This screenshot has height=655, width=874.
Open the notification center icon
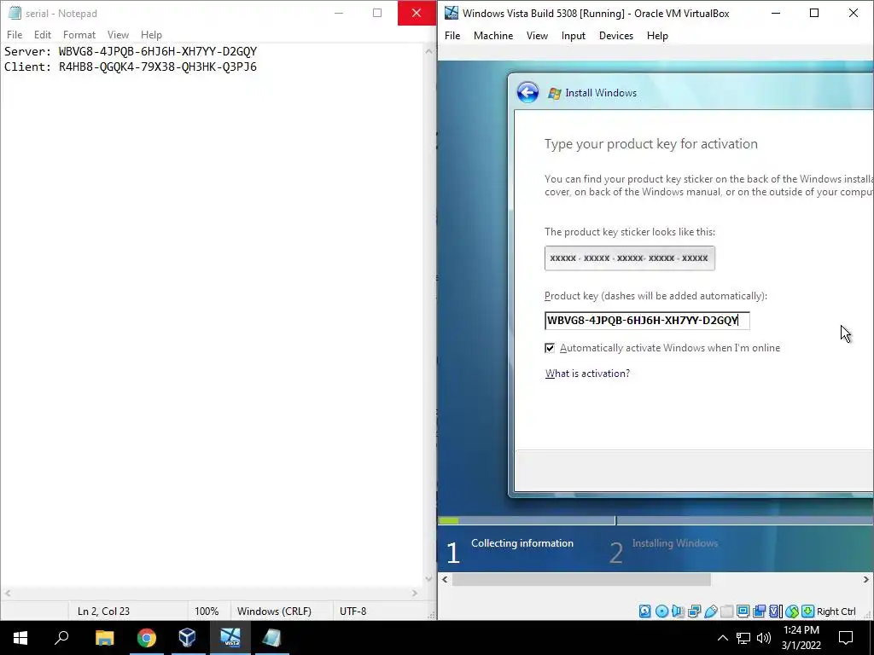point(846,638)
